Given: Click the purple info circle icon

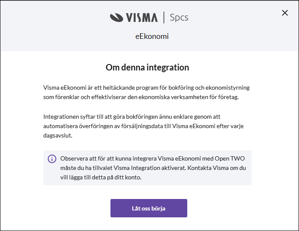Looking at the screenshot, I should pyautogui.click(x=52, y=159).
